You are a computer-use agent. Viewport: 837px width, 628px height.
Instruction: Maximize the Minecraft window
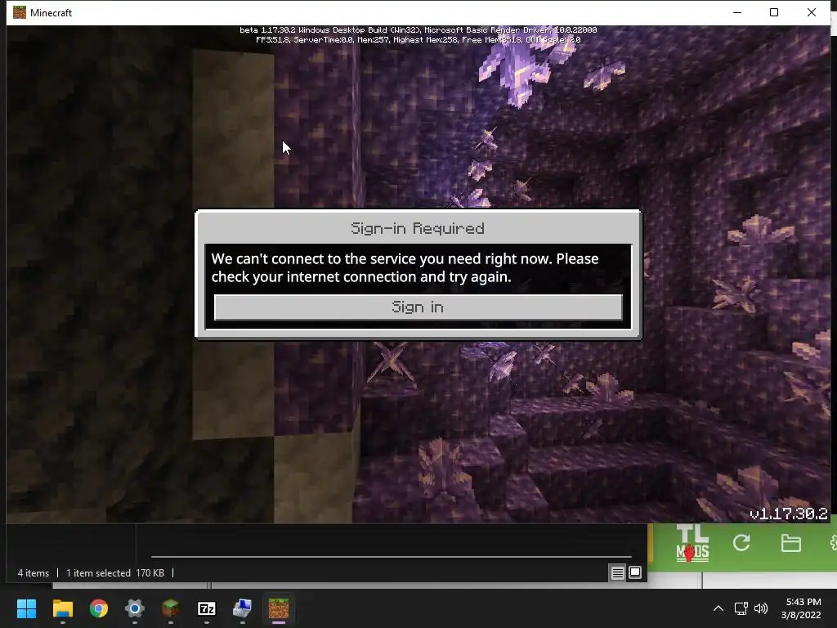774,12
